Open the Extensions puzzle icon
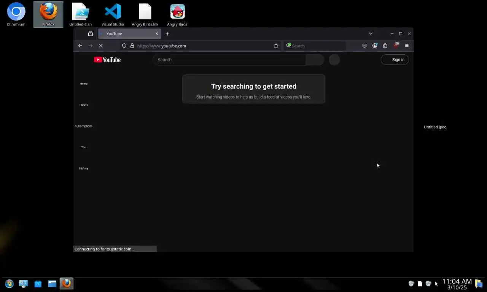The height and width of the screenshot is (292, 487). 385,46
